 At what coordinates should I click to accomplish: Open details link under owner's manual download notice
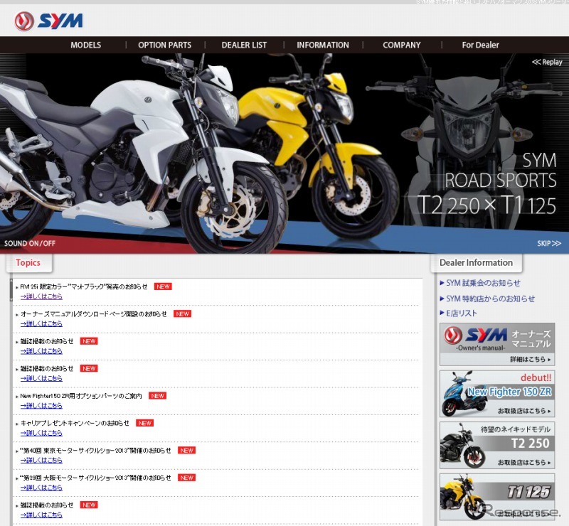point(41,323)
